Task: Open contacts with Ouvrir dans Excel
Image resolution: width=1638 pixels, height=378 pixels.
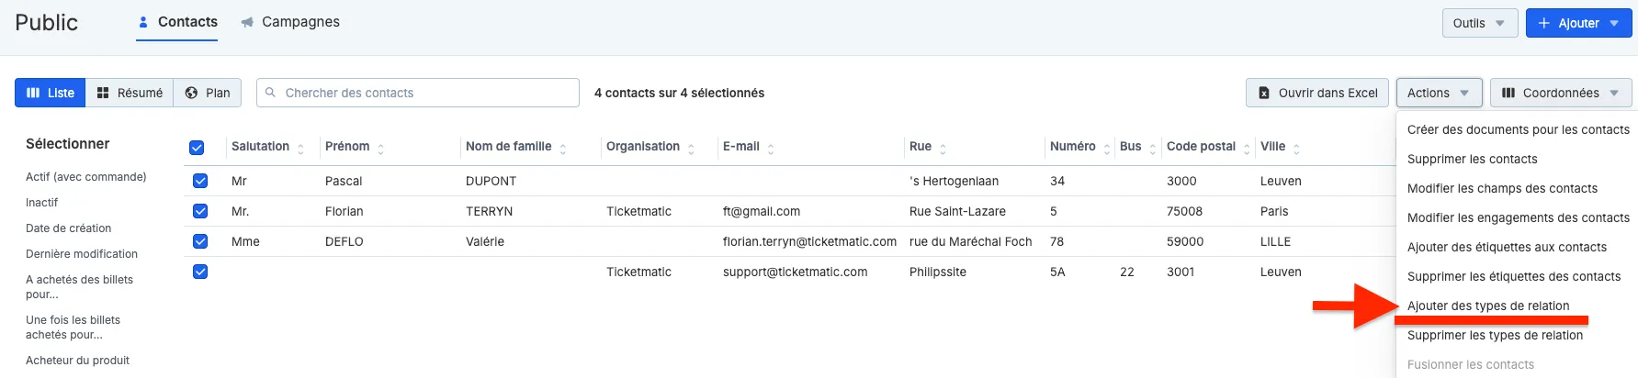Action: coord(1316,93)
